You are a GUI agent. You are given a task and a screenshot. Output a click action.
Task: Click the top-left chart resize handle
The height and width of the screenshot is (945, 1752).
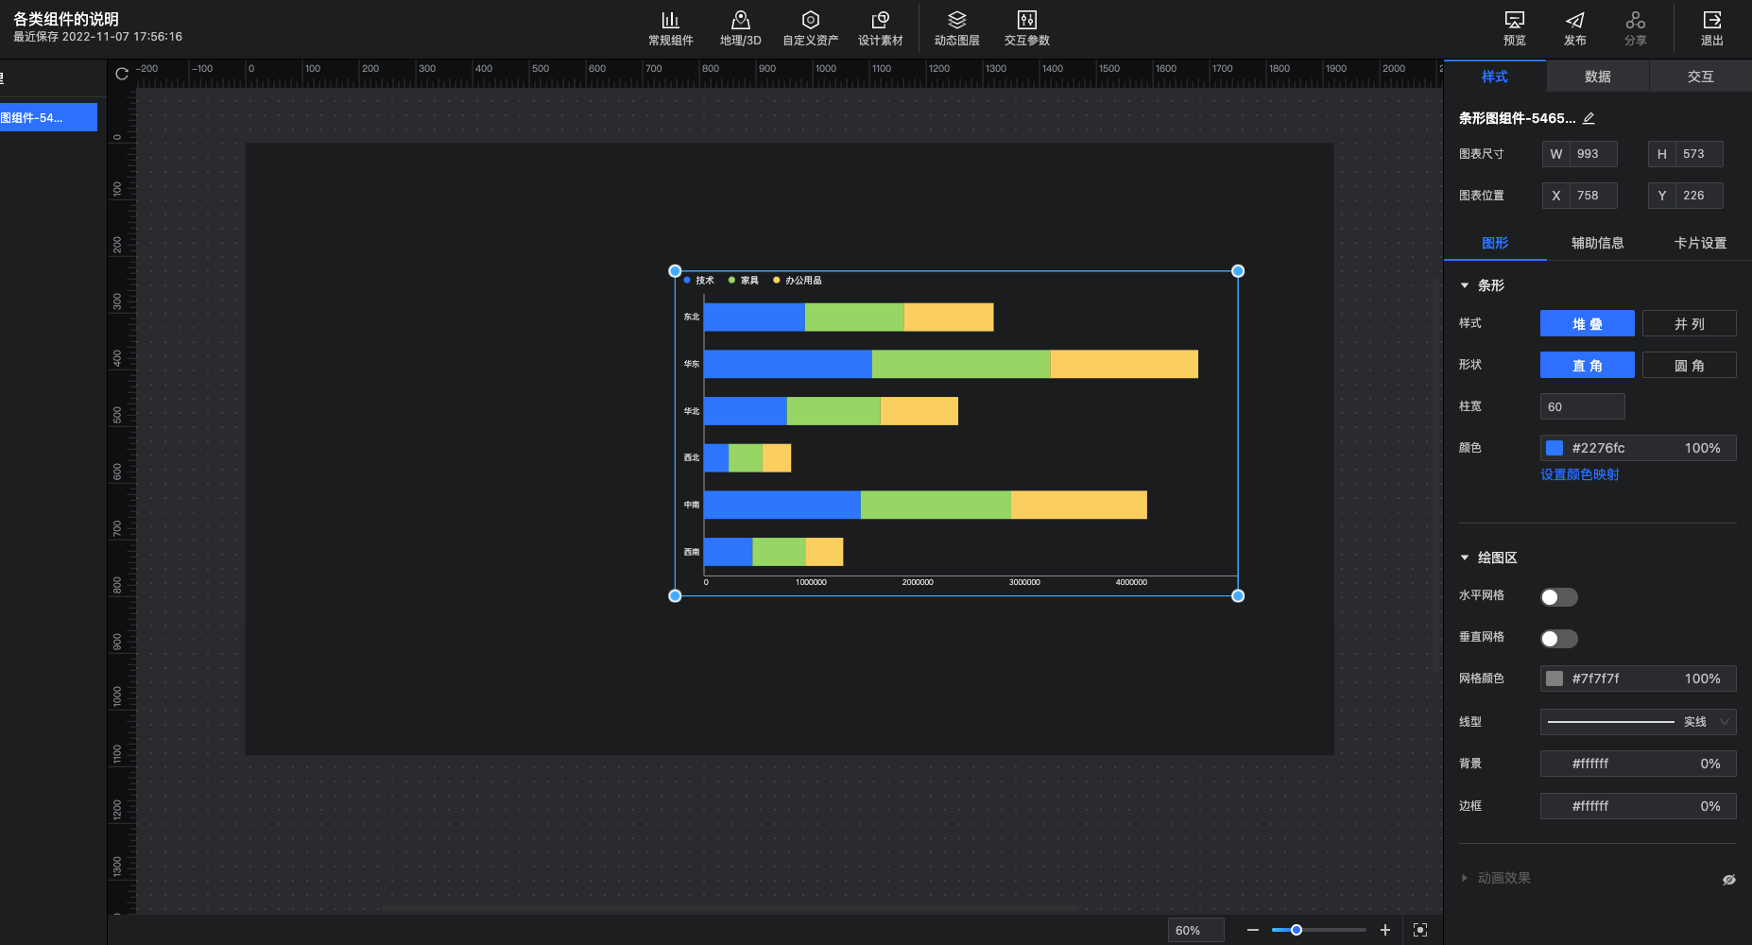pyautogui.click(x=675, y=271)
